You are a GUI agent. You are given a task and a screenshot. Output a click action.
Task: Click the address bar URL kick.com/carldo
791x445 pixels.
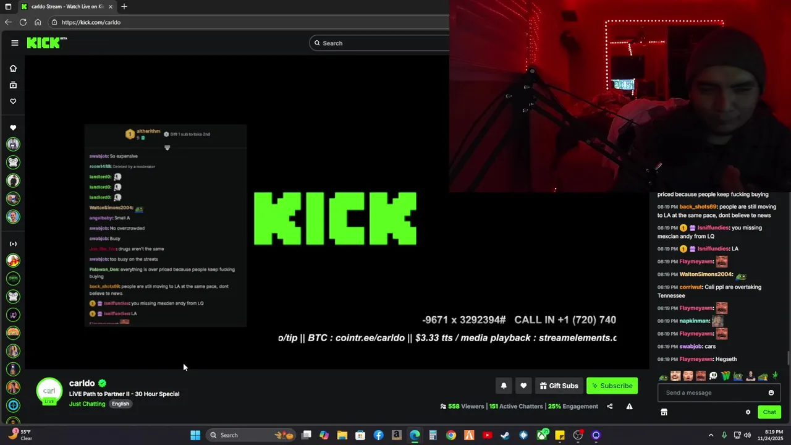[91, 22]
